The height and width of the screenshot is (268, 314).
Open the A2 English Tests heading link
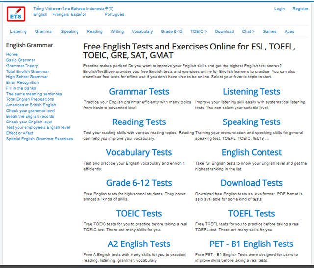pos(139,244)
